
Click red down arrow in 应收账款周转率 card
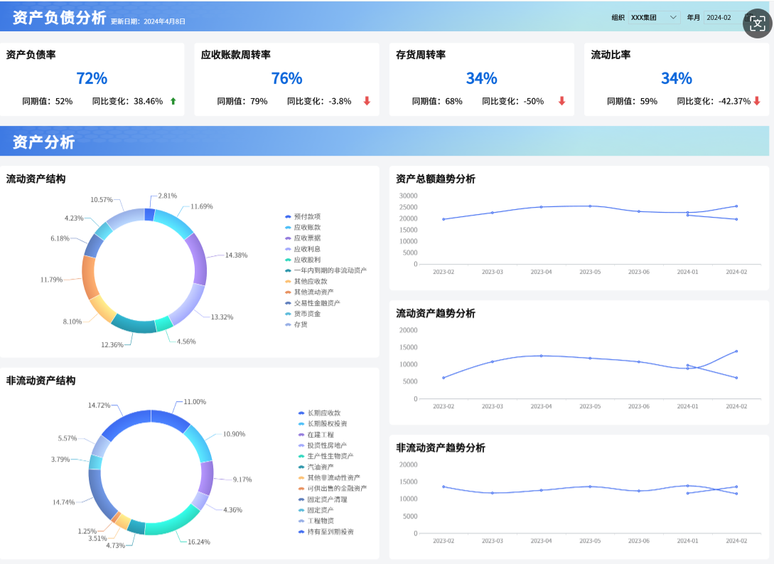click(x=367, y=101)
